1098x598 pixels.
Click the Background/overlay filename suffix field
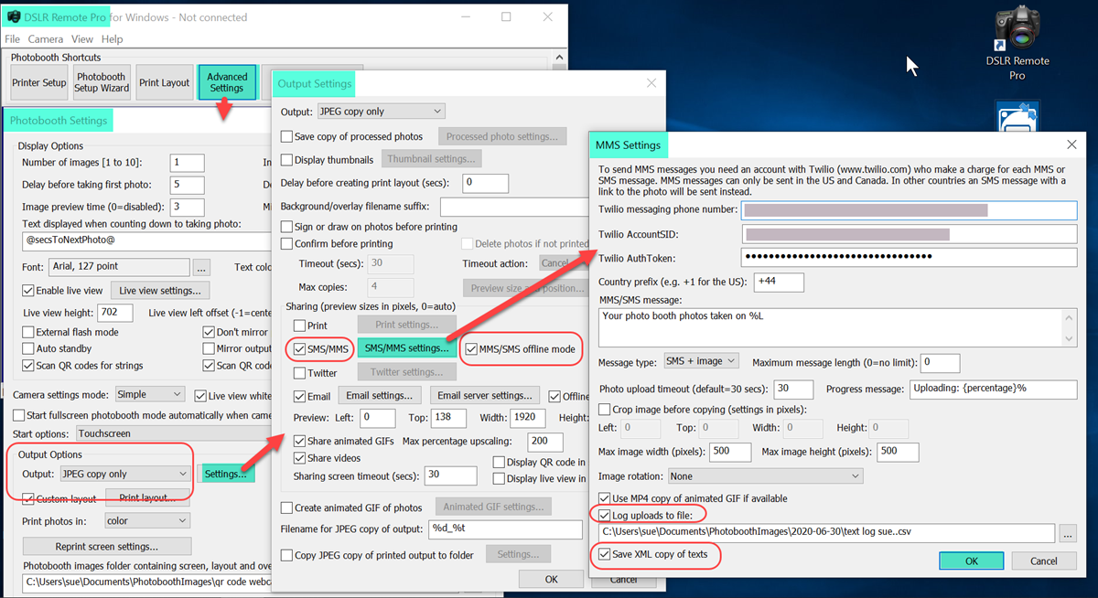(x=512, y=207)
